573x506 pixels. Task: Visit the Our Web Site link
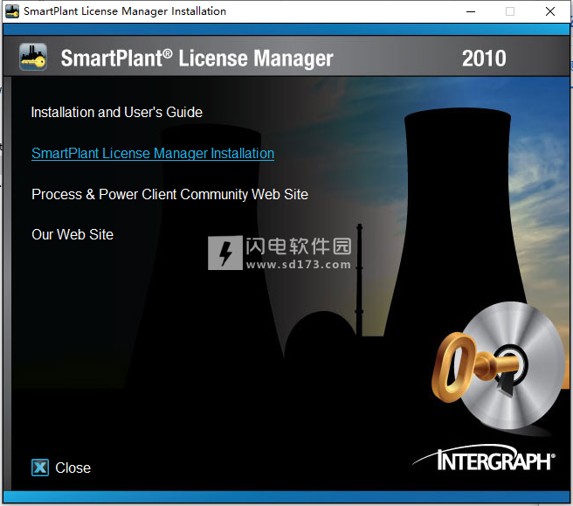pos(72,235)
